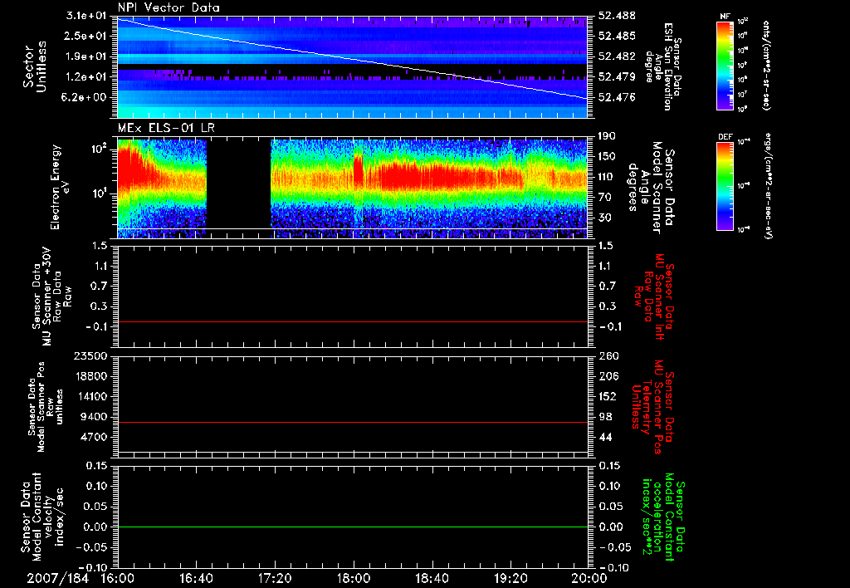Click the red line in Model Scanner Pos panel

352,422
